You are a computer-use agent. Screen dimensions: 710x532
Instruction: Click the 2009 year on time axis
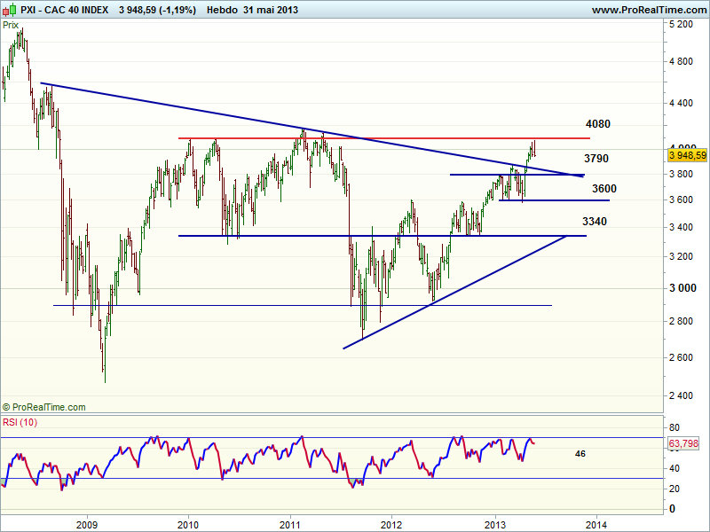tap(86, 523)
